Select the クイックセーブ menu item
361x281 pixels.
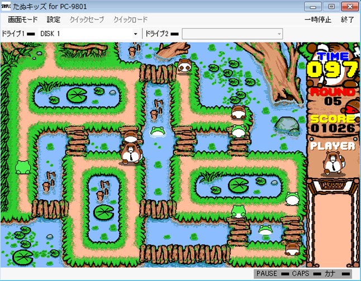[x=87, y=20]
